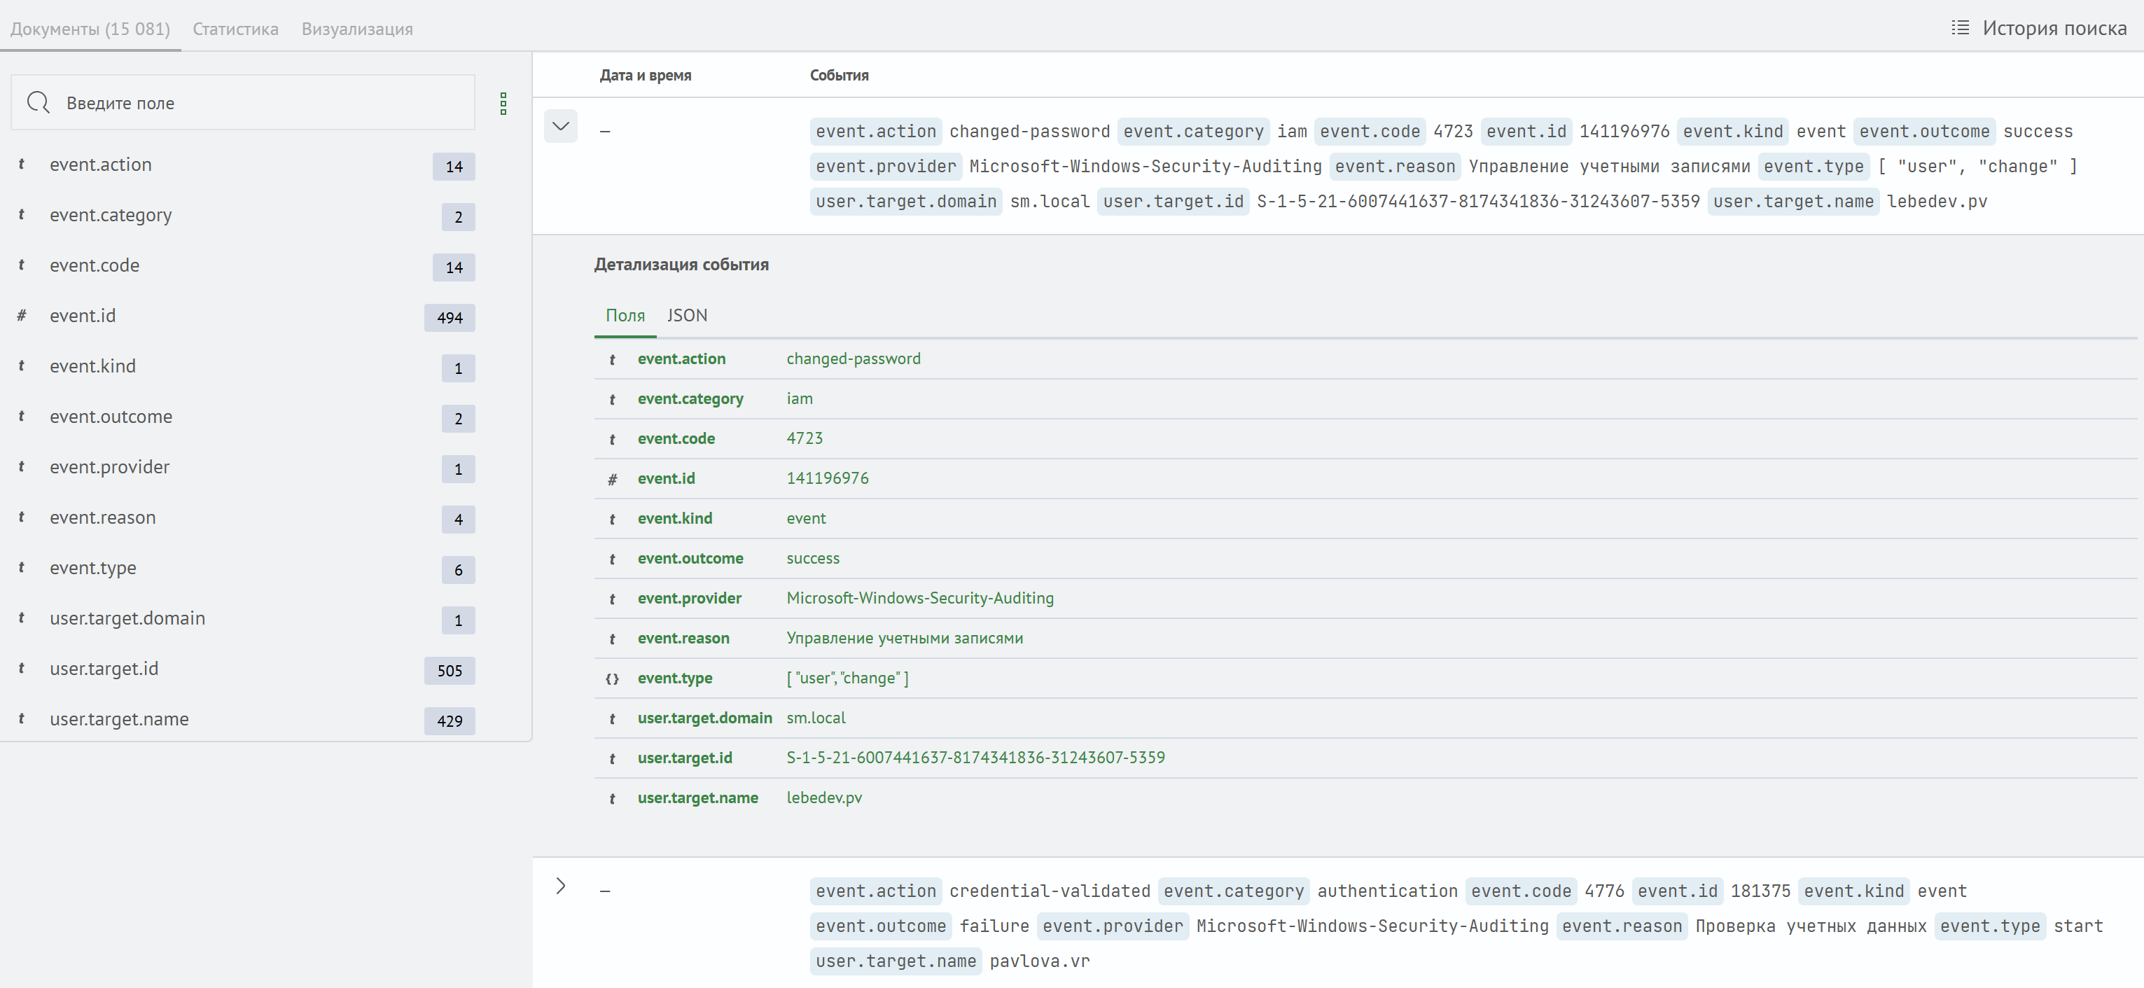Collapse the expanded changed-password event row
The width and height of the screenshot is (2144, 988).
pyautogui.click(x=560, y=127)
